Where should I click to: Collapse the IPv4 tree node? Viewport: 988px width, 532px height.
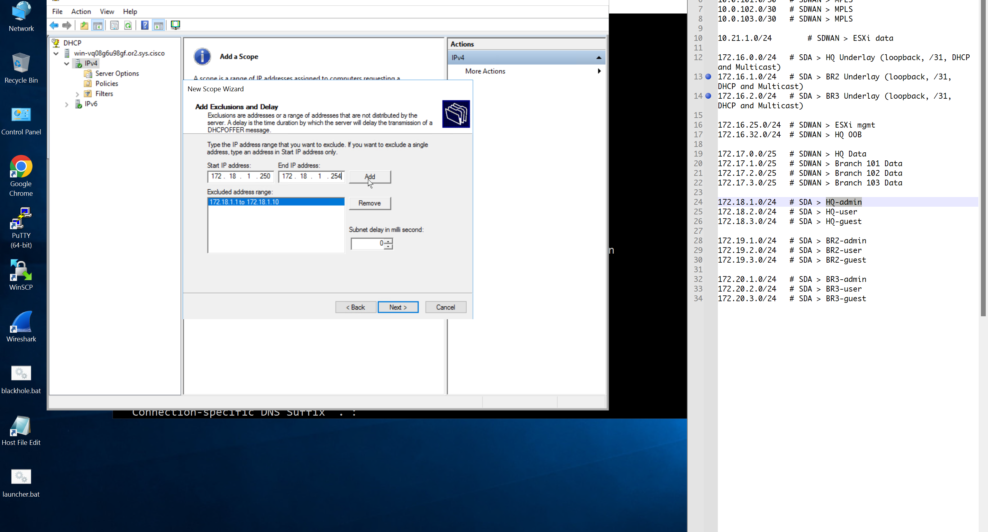click(67, 64)
